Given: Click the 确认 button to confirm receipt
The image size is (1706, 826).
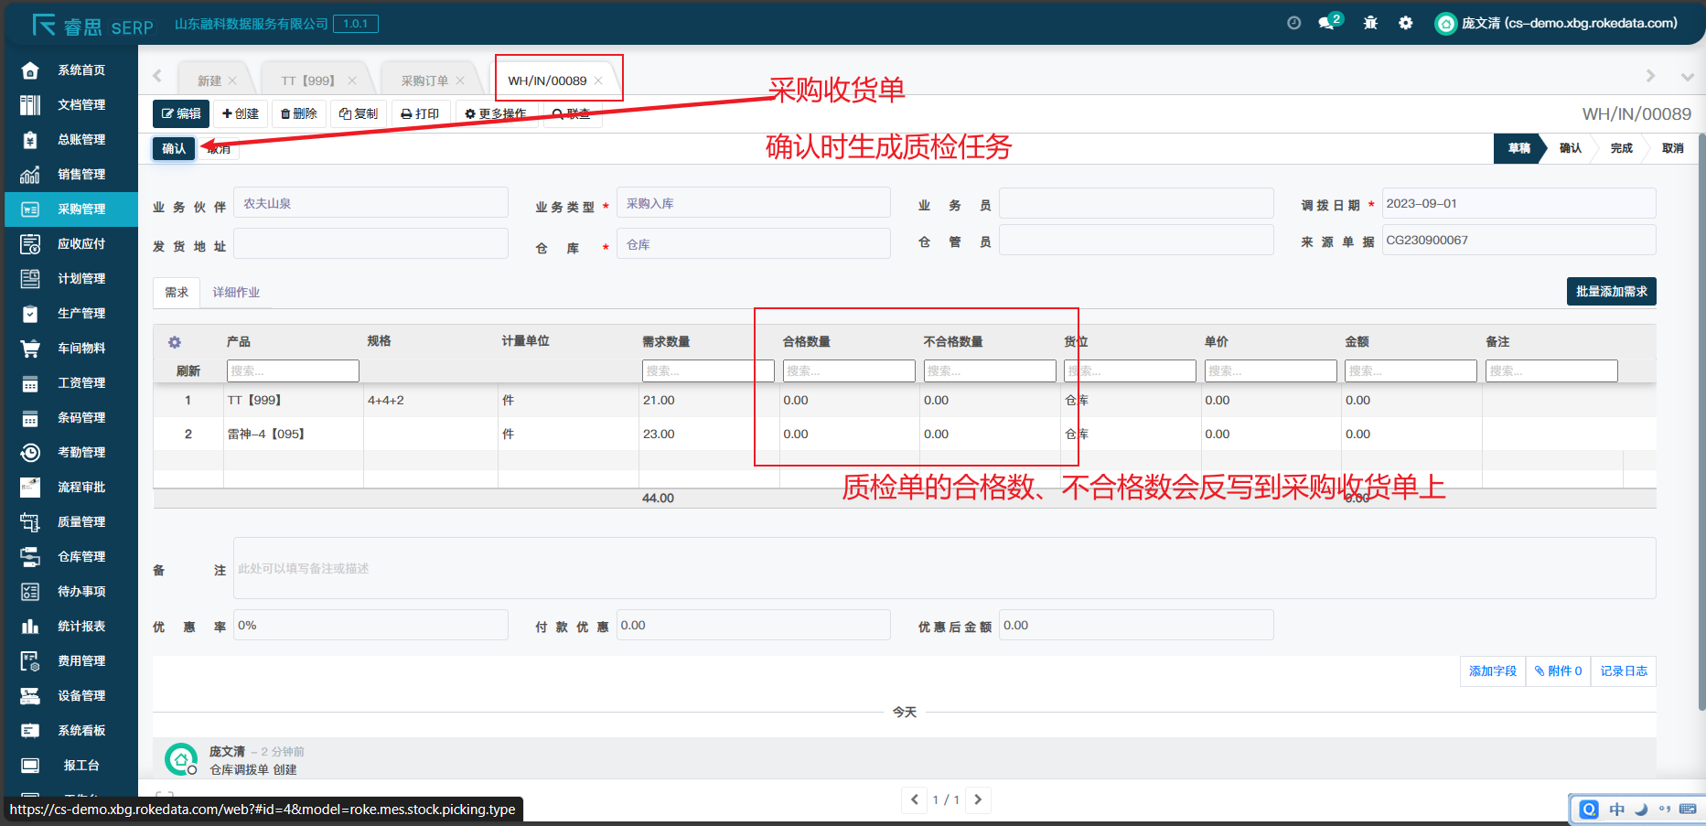Looking at the screenshot, I should (174, 148).
